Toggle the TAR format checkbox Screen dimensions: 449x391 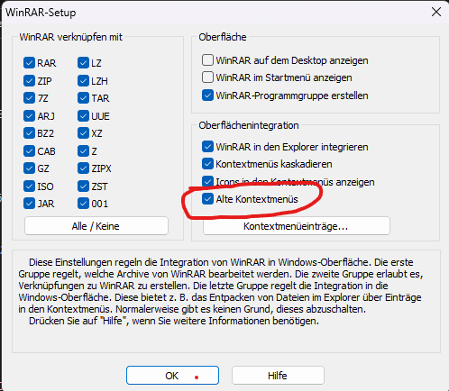[x=83, y=98]
